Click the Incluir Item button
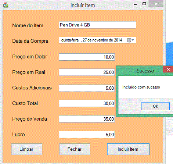Screen dimensions: 173x164 point(128,149)
